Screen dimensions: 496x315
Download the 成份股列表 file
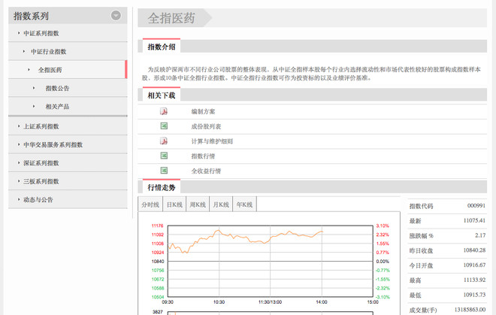tap(206, 126)
